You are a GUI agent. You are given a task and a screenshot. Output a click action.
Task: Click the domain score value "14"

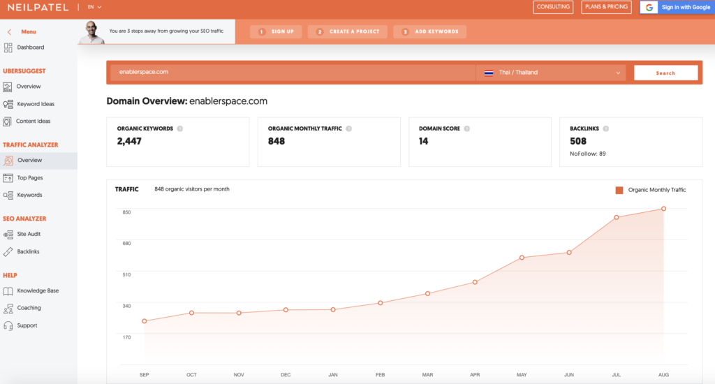[424, 141]
